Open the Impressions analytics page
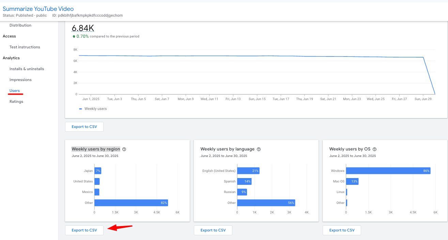The width and height of the screenshot is (448, 240). [x=20, y=80]
